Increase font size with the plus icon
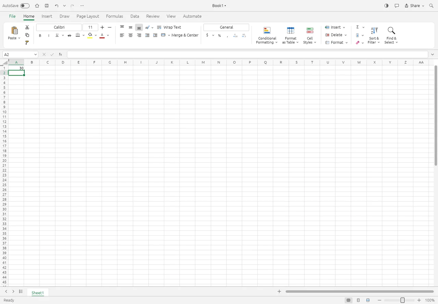 tap(102, 27)
